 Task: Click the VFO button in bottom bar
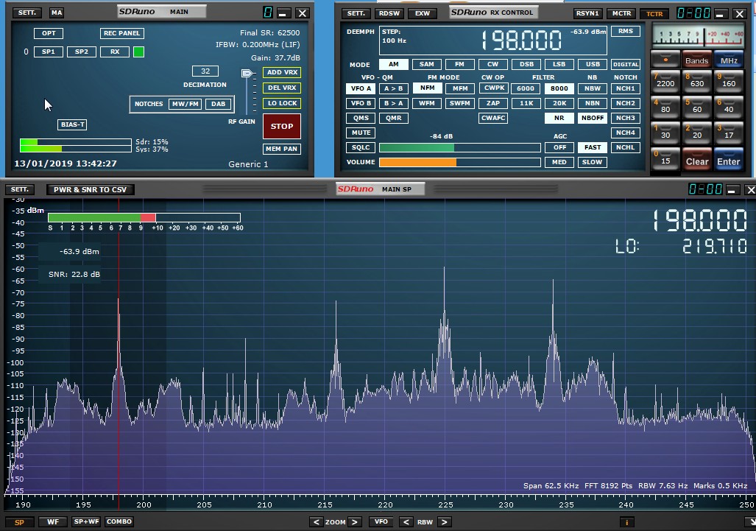click(x=381, y=522)
